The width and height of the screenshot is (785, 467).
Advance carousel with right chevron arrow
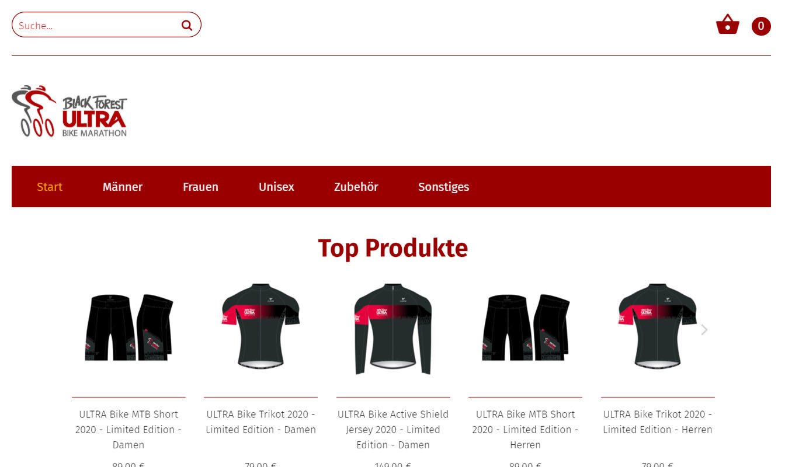coord(704,330)
